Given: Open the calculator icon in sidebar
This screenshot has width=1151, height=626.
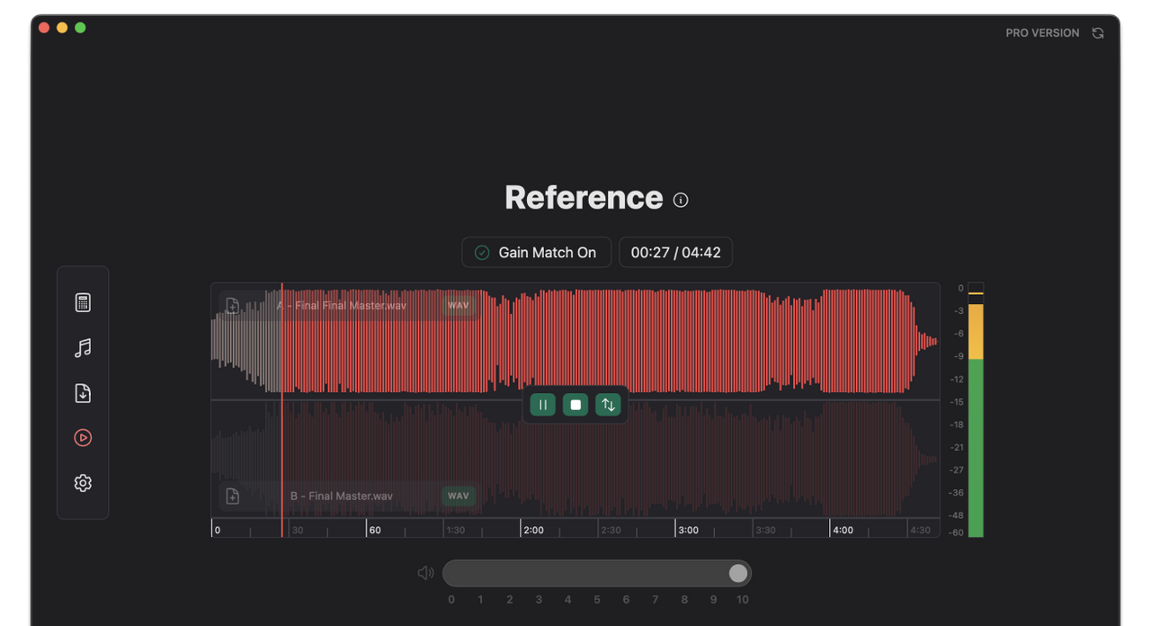Looking at the screenshot, I should point(83,303).
